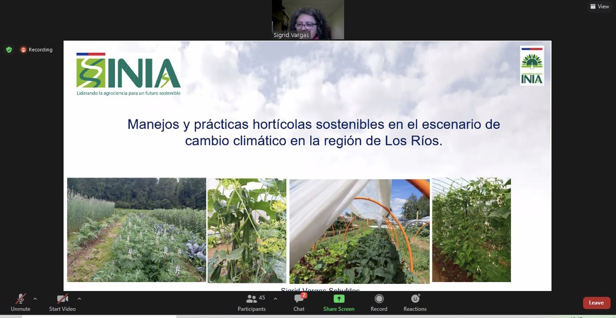Screen dimensions: 616x318
Task: Click the small Agroecología INIA logo
Action: 532,66
